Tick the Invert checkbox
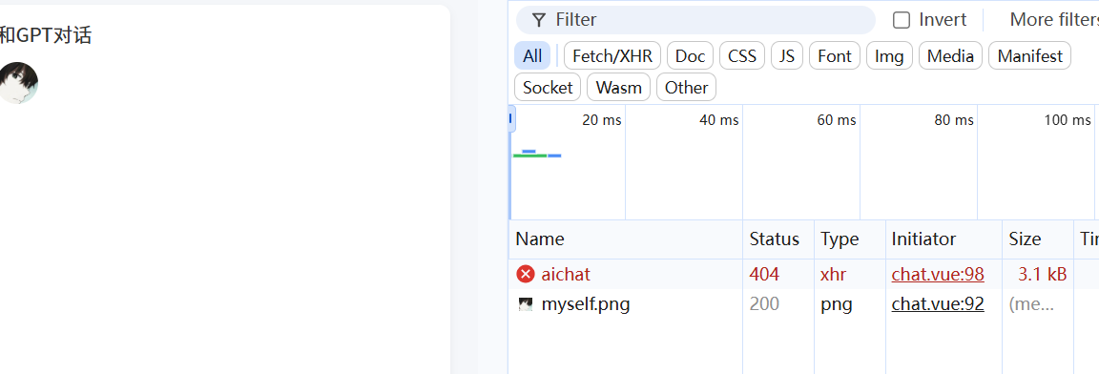Viewport: 1099px width, 374px height. coord(902,20)
